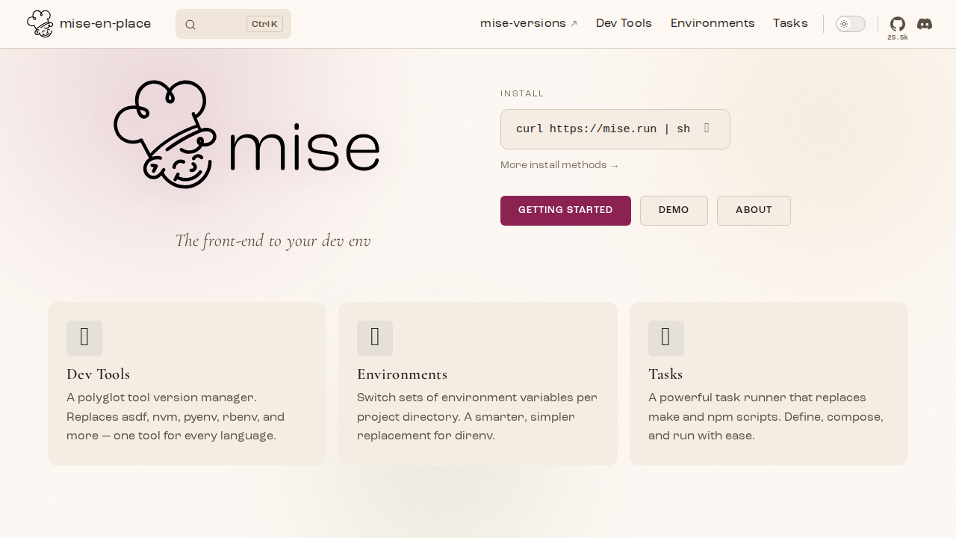This screenshot has width=956, height=538.
Task: Click the Demo button
Action: pyautogui.click(x=674, y=210)
